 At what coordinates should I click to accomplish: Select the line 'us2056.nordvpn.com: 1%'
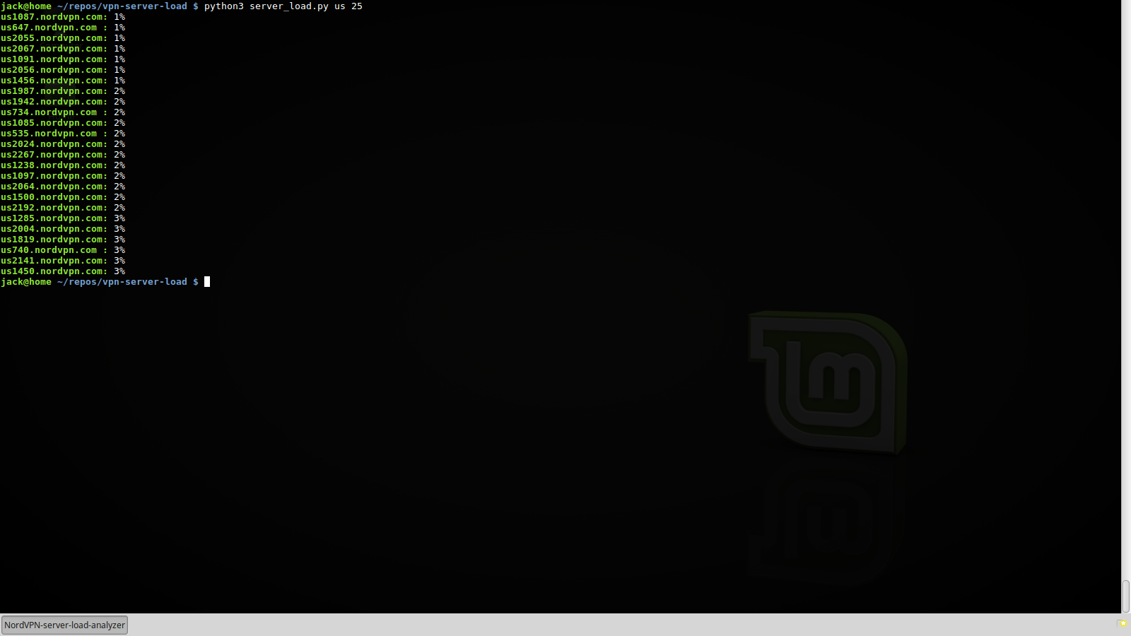(63, 70)
